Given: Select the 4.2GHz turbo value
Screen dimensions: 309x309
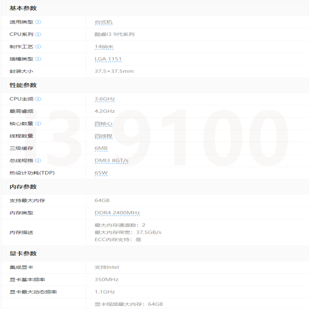Looking at the screenshot, I should (x=105, y=111).
